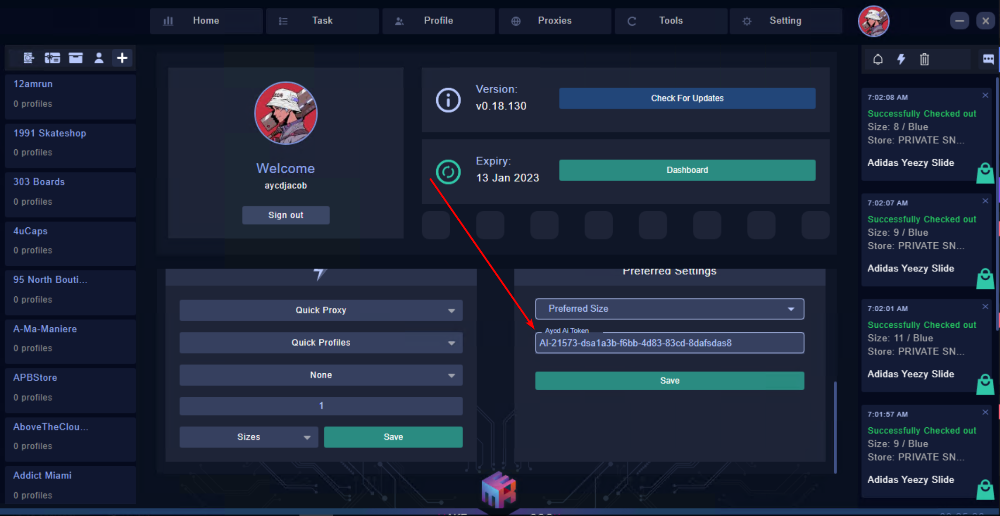Switch to the Proxies tab
The image size is (1000, 516).
554,21
